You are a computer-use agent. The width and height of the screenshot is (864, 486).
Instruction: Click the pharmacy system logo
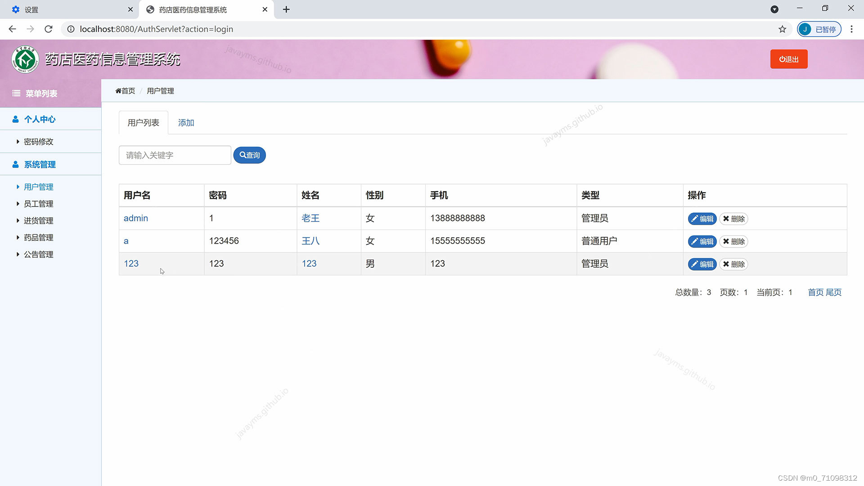(25, 59)
